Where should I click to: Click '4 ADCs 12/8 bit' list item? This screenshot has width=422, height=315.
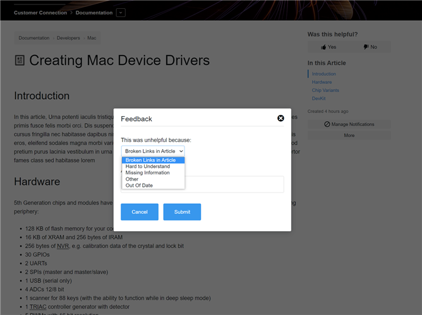pos(44,290)
